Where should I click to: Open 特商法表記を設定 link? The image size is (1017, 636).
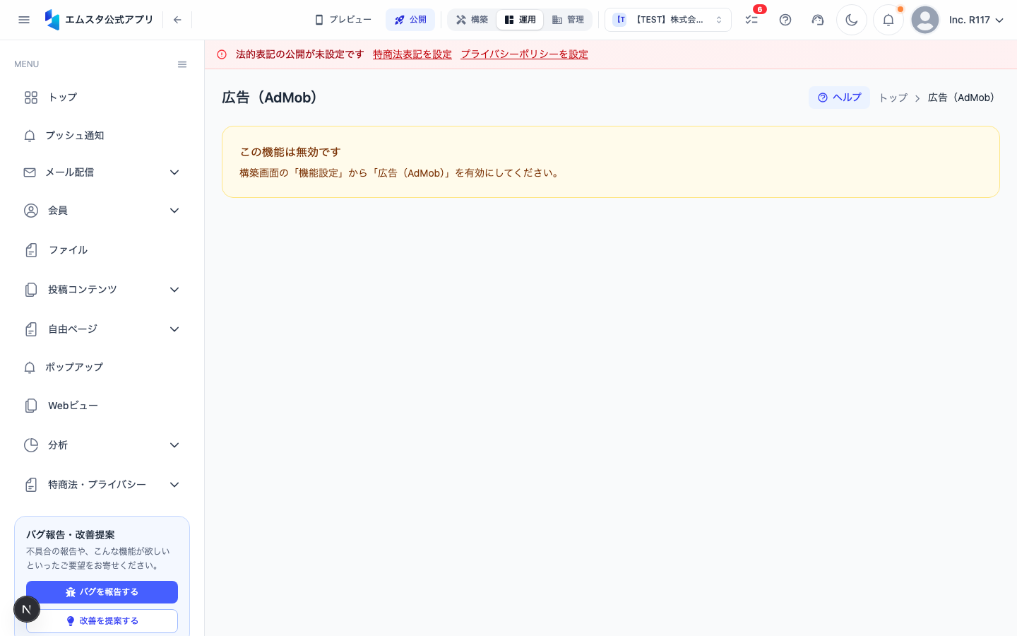tap(412, 54)
